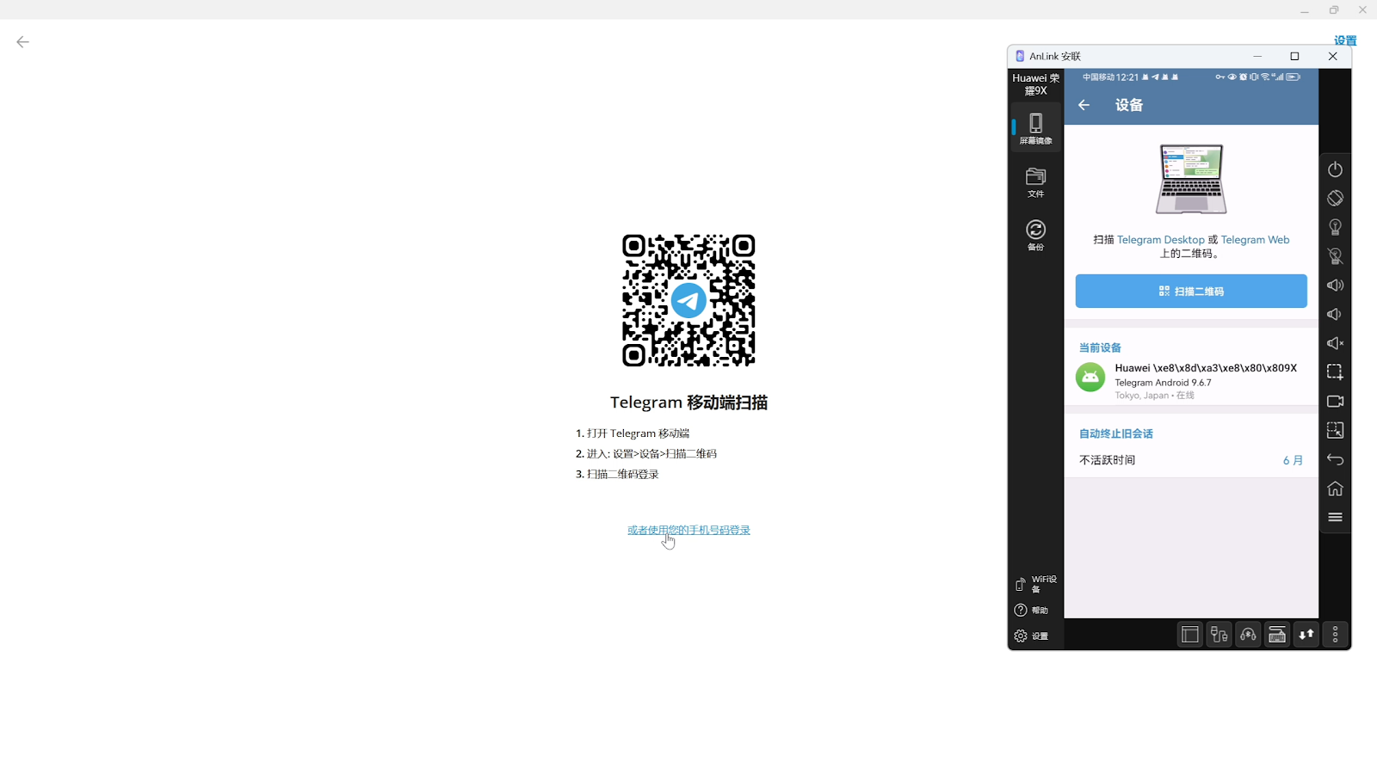This screenshot has height=774, width=1377.
Task: Click the Telegram 移动端扫描 heading
Action: (x=688, y=402)
